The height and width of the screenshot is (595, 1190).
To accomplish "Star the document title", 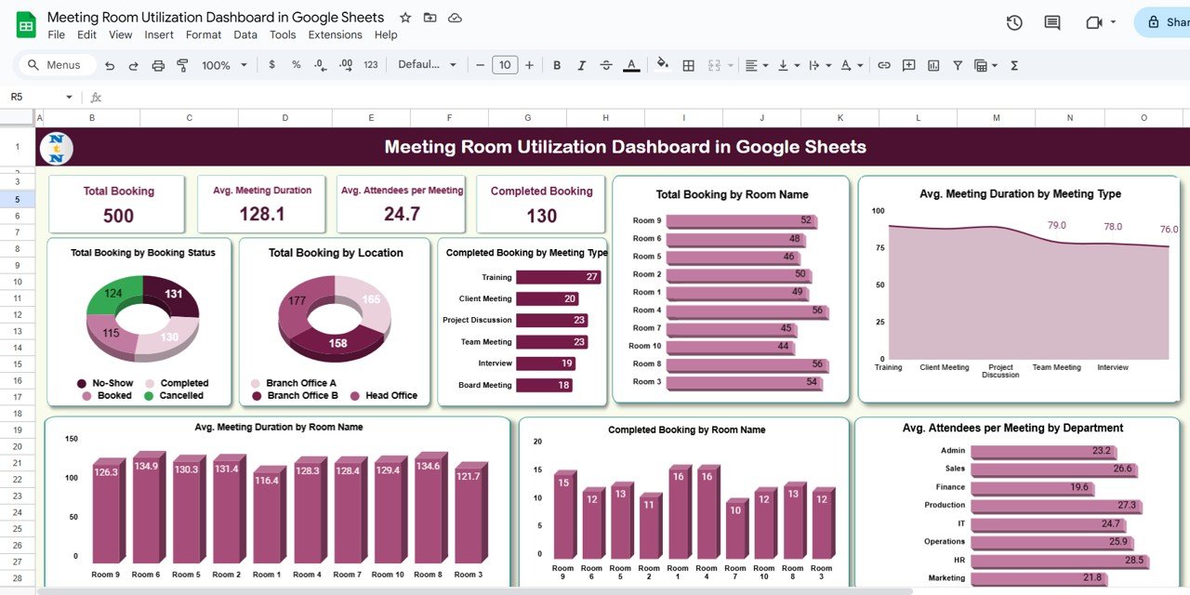I will (x=404, y=18).
